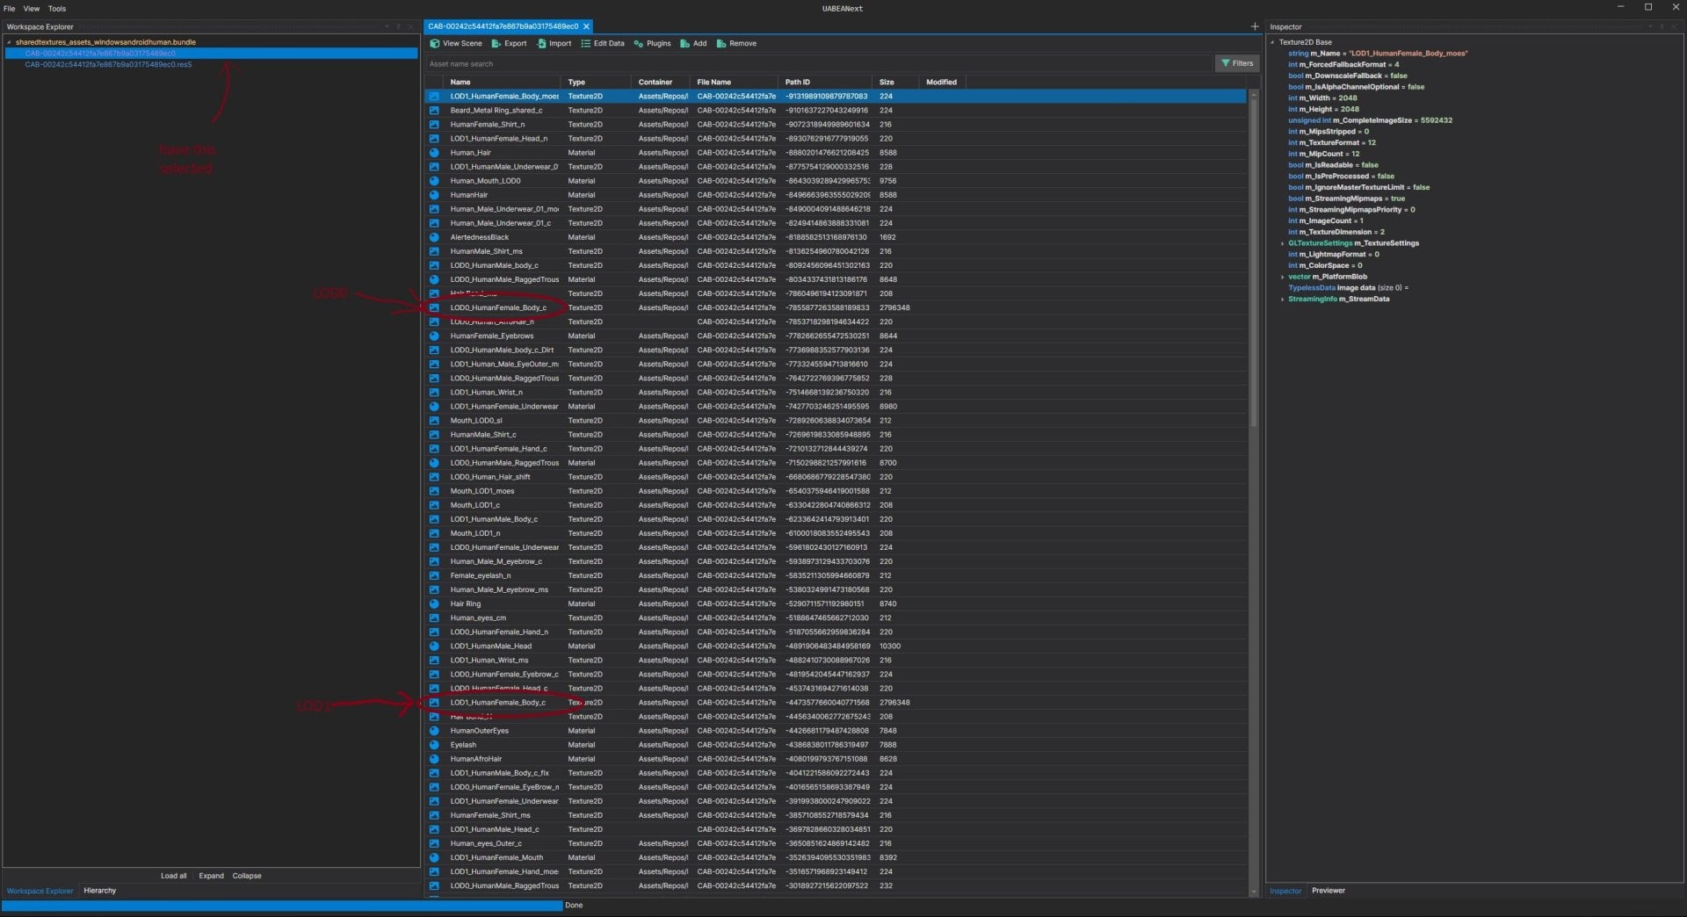Open the View menu
The width and height of the screenshot is (1687, 917).
click(x=32, y=8)
